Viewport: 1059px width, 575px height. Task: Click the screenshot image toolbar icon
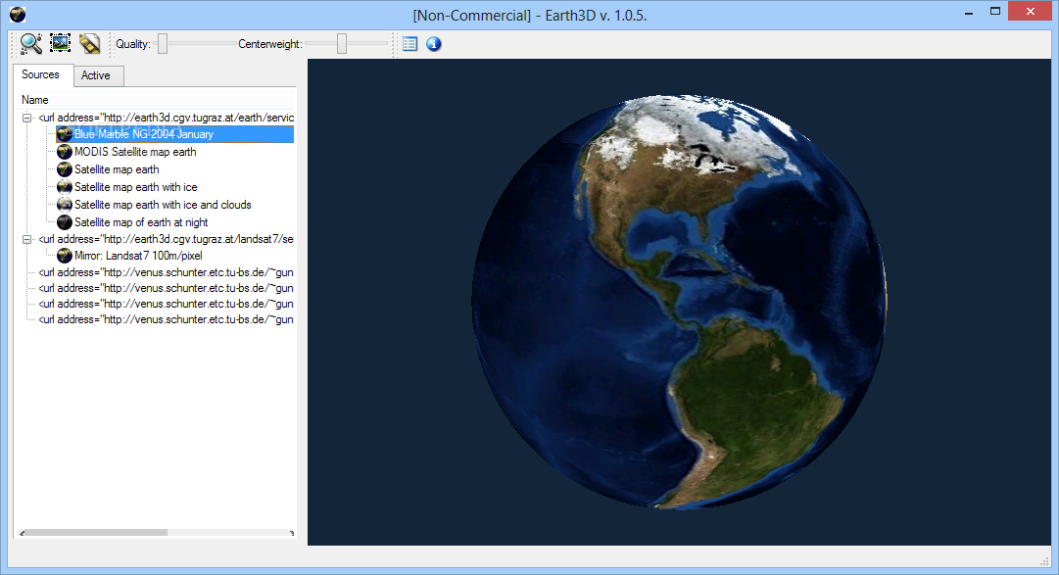61,43
